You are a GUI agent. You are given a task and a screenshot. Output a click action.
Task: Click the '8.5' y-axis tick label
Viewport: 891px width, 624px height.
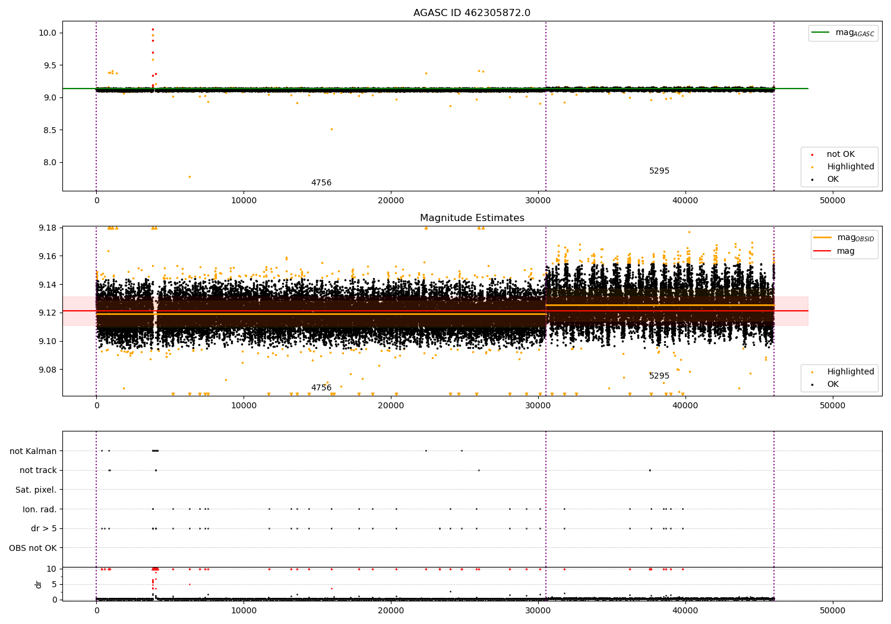50,130
